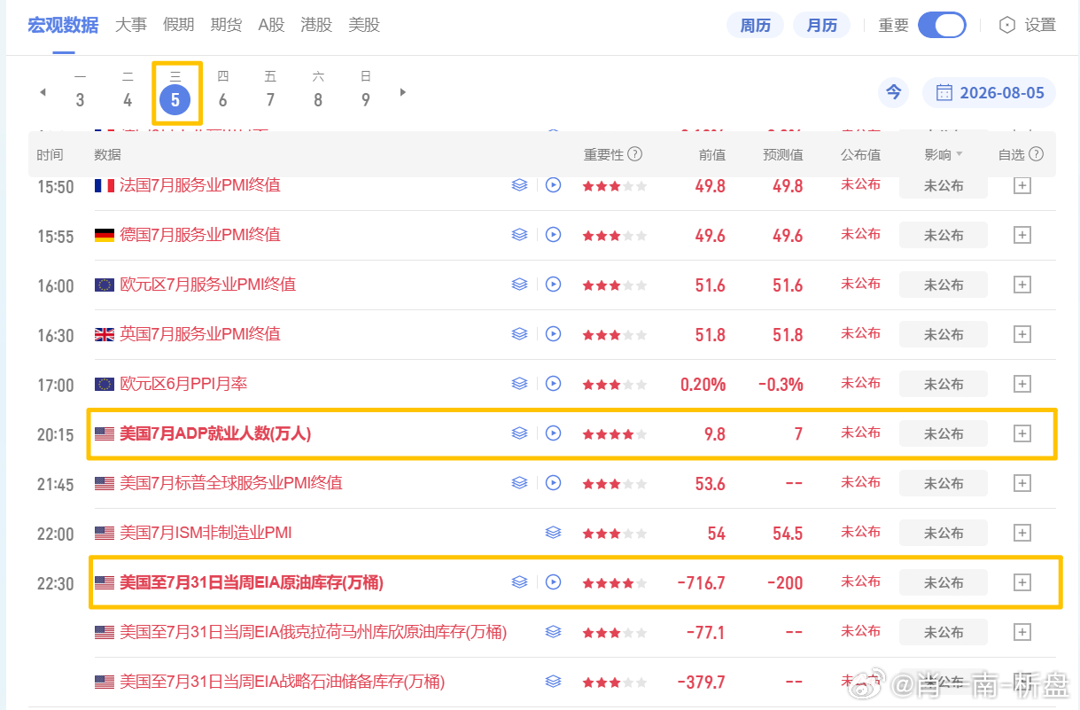
Task: Add 德国7月服务业PMI终值 to 自选
Action: coord(1022,235)
